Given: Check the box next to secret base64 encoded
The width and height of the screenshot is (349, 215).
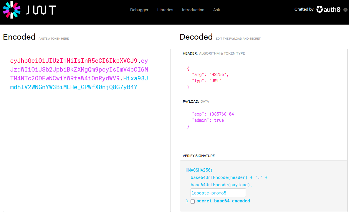Looking at the screenshot, I should (193, 201).
